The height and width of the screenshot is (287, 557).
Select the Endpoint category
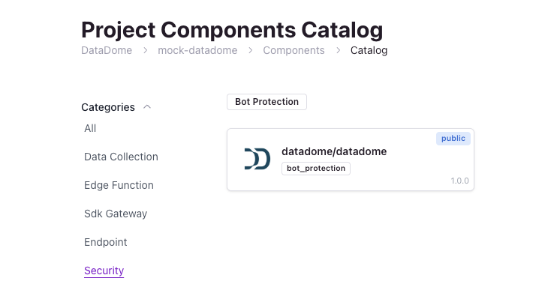tap(106, 242)
